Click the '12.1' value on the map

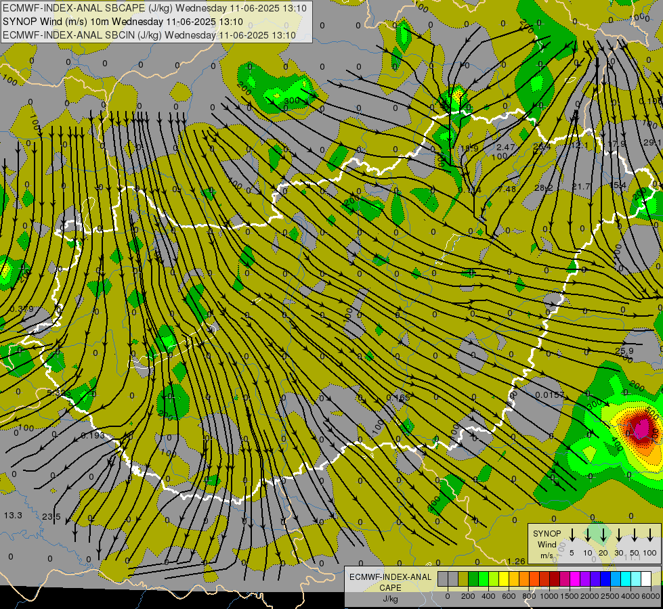579,145
